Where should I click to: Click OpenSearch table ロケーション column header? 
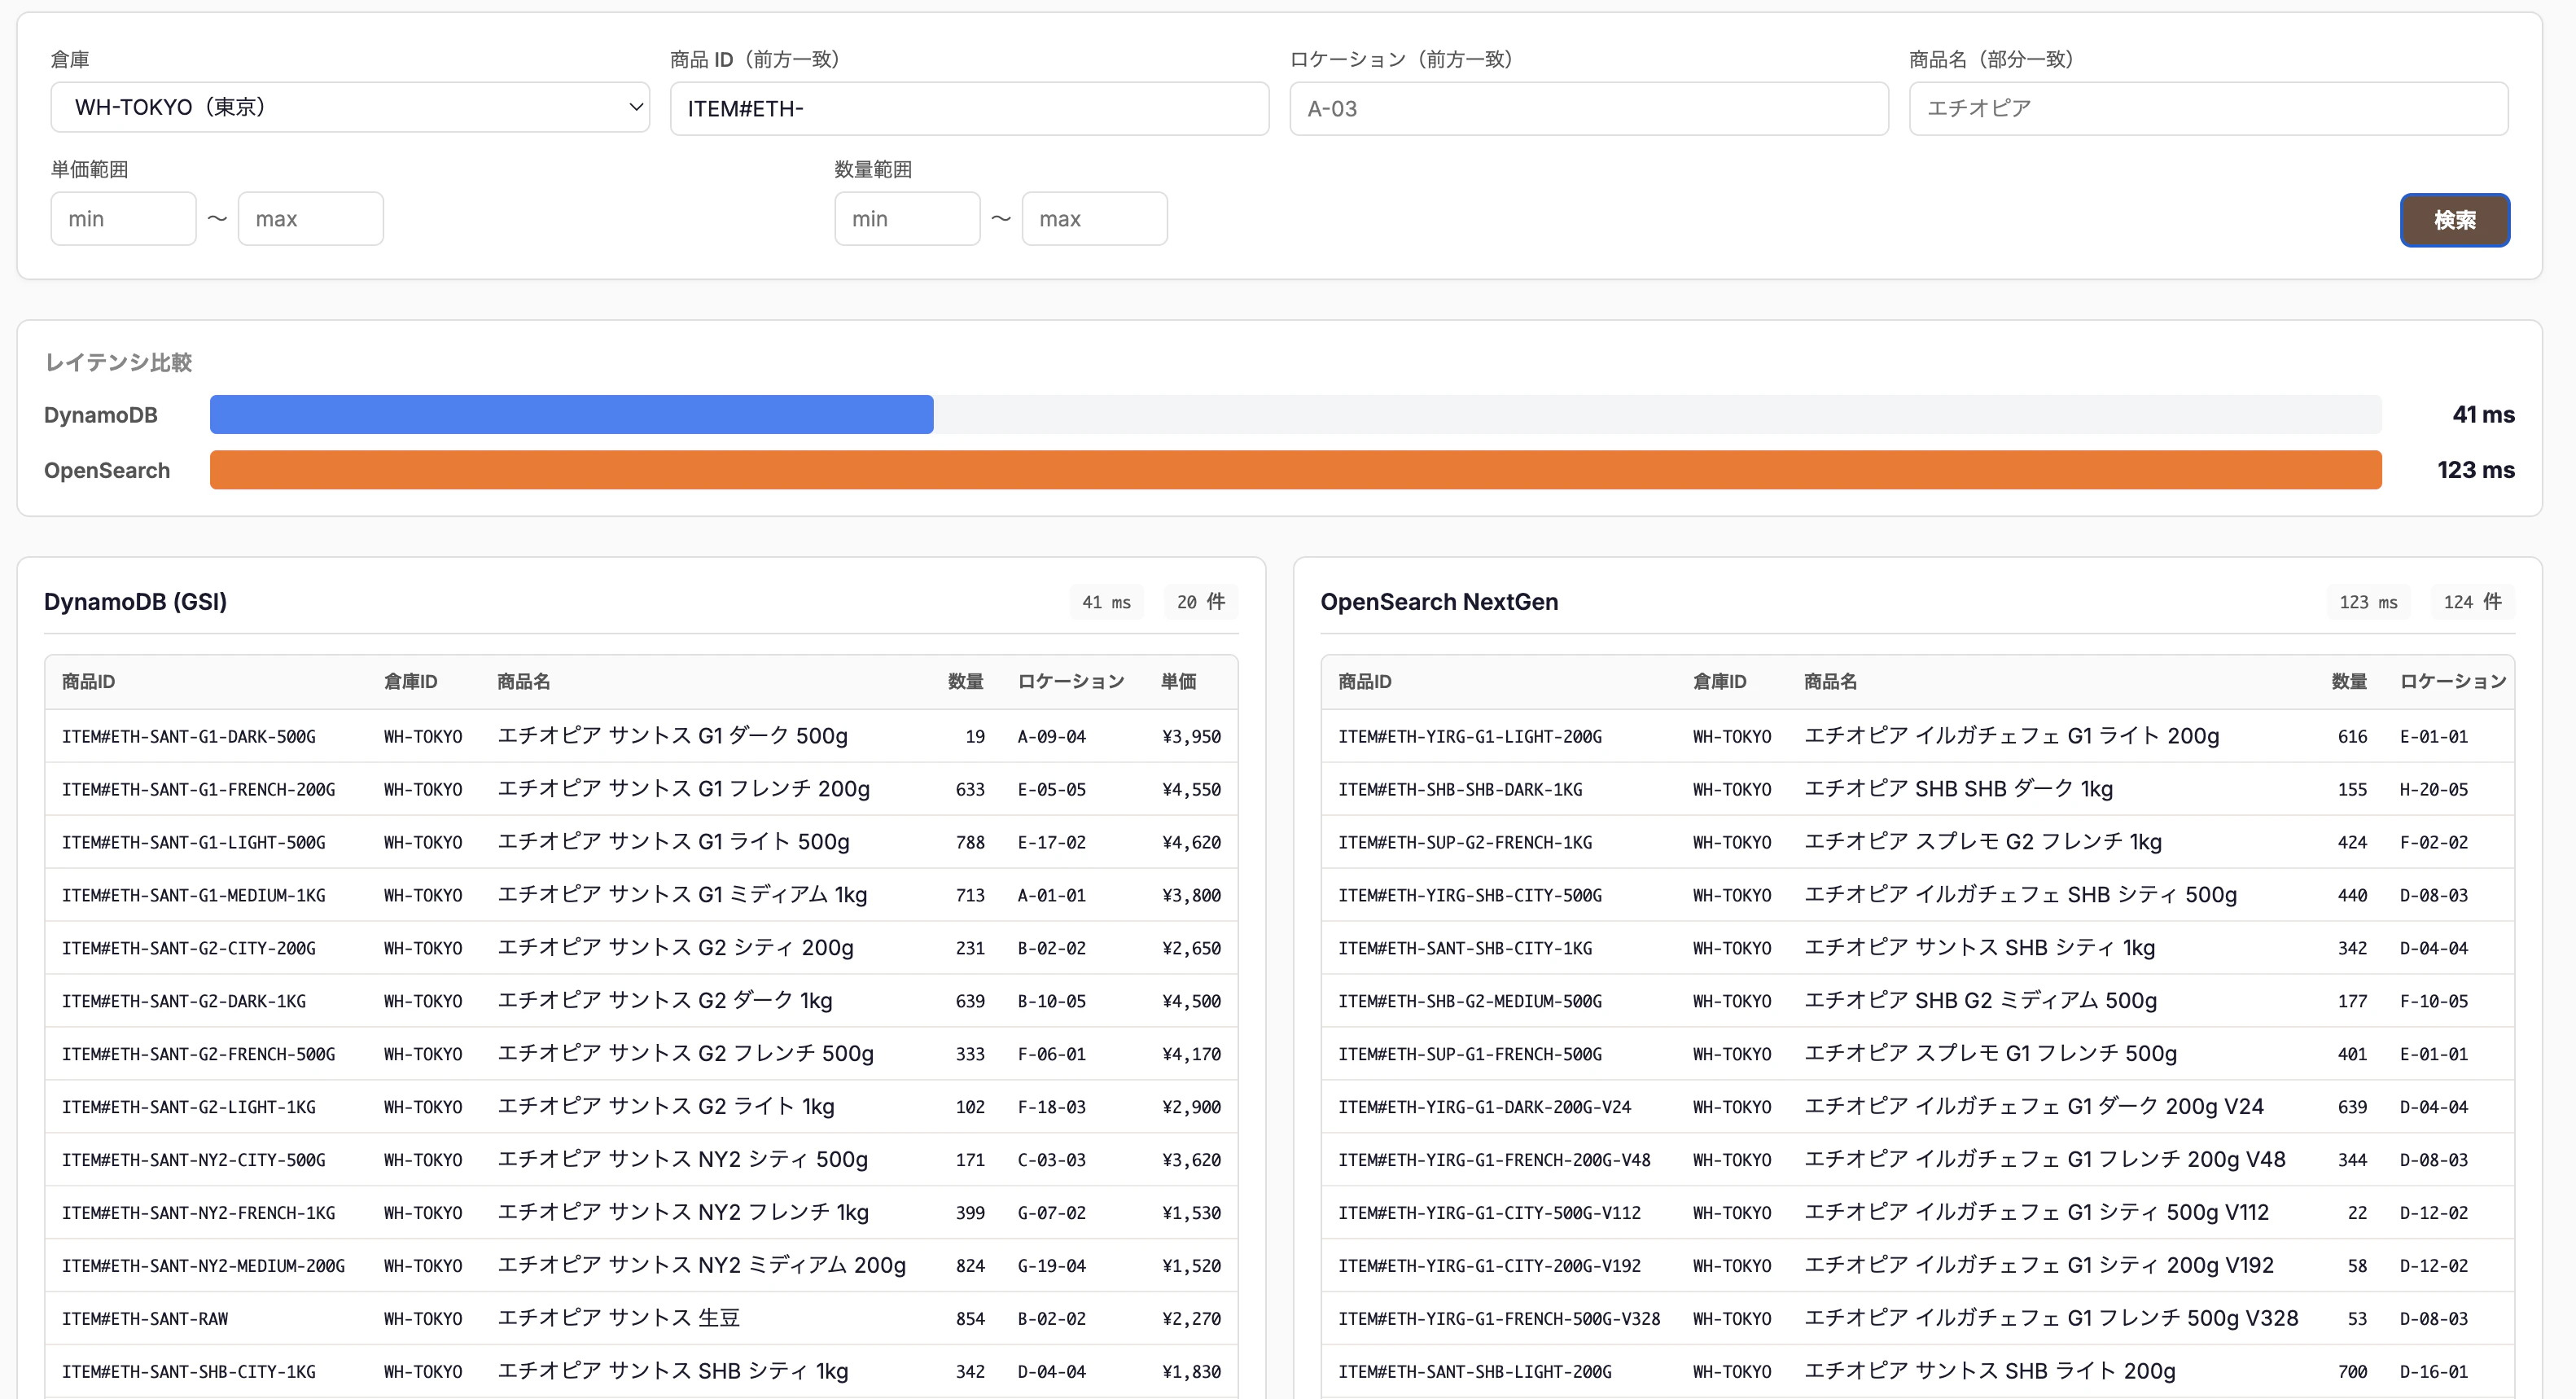tap(2453, 681)
